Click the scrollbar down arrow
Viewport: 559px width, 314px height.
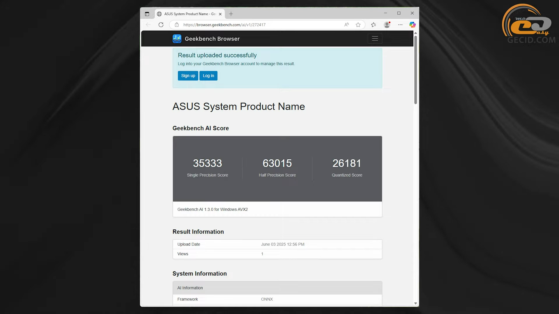pyautogui.click(x=415, y=303)
